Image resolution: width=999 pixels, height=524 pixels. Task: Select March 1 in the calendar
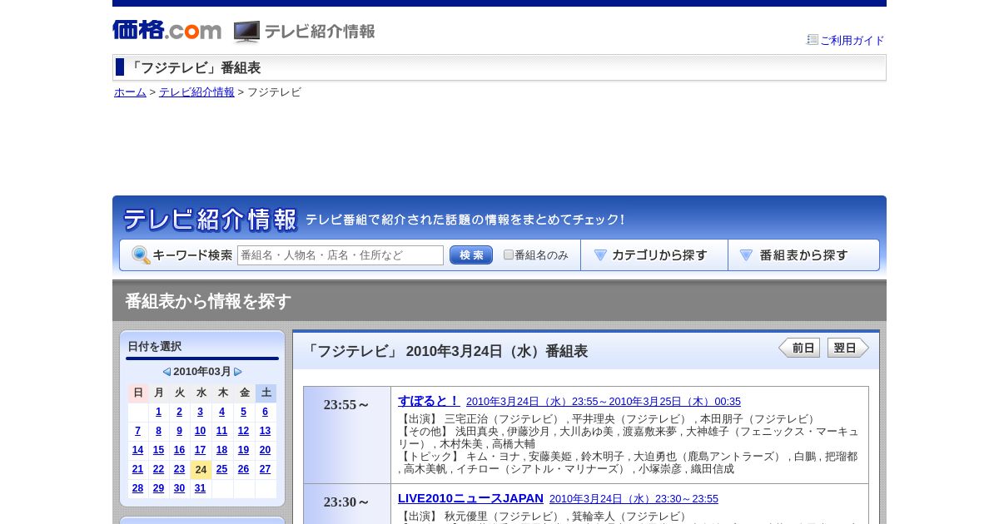tap(158, 412)
